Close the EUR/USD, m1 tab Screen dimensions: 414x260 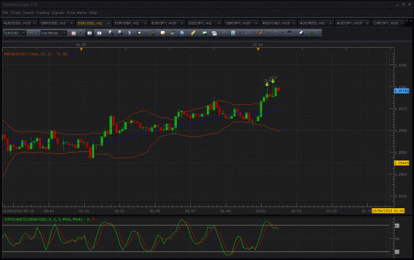coord(108,23)
